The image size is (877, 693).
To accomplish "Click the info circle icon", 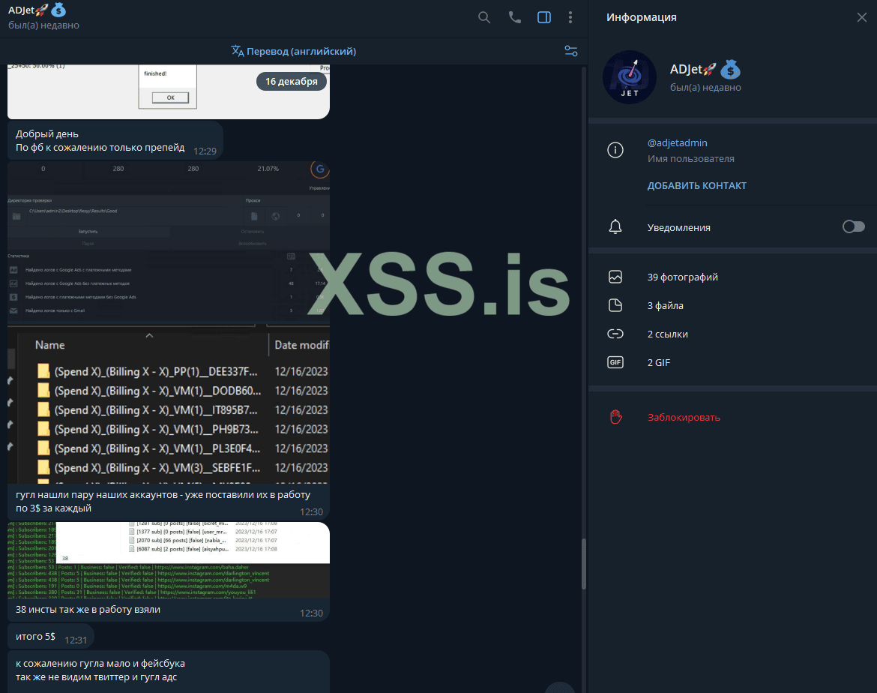I will coord(615,150).
